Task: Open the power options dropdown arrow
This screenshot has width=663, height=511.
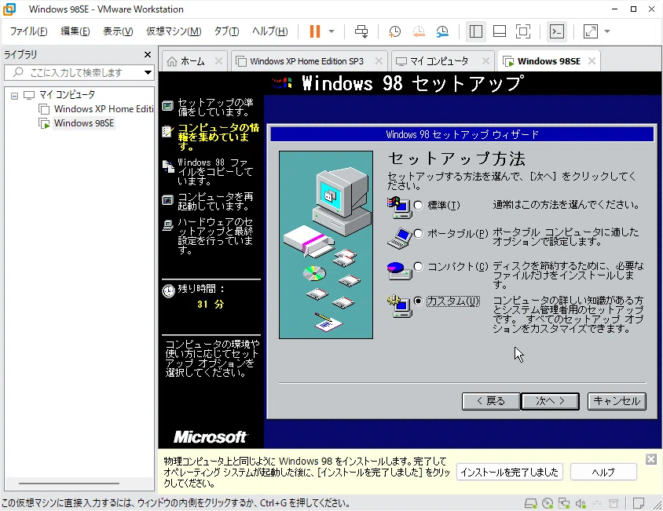Action: click(x=331, y=31)
